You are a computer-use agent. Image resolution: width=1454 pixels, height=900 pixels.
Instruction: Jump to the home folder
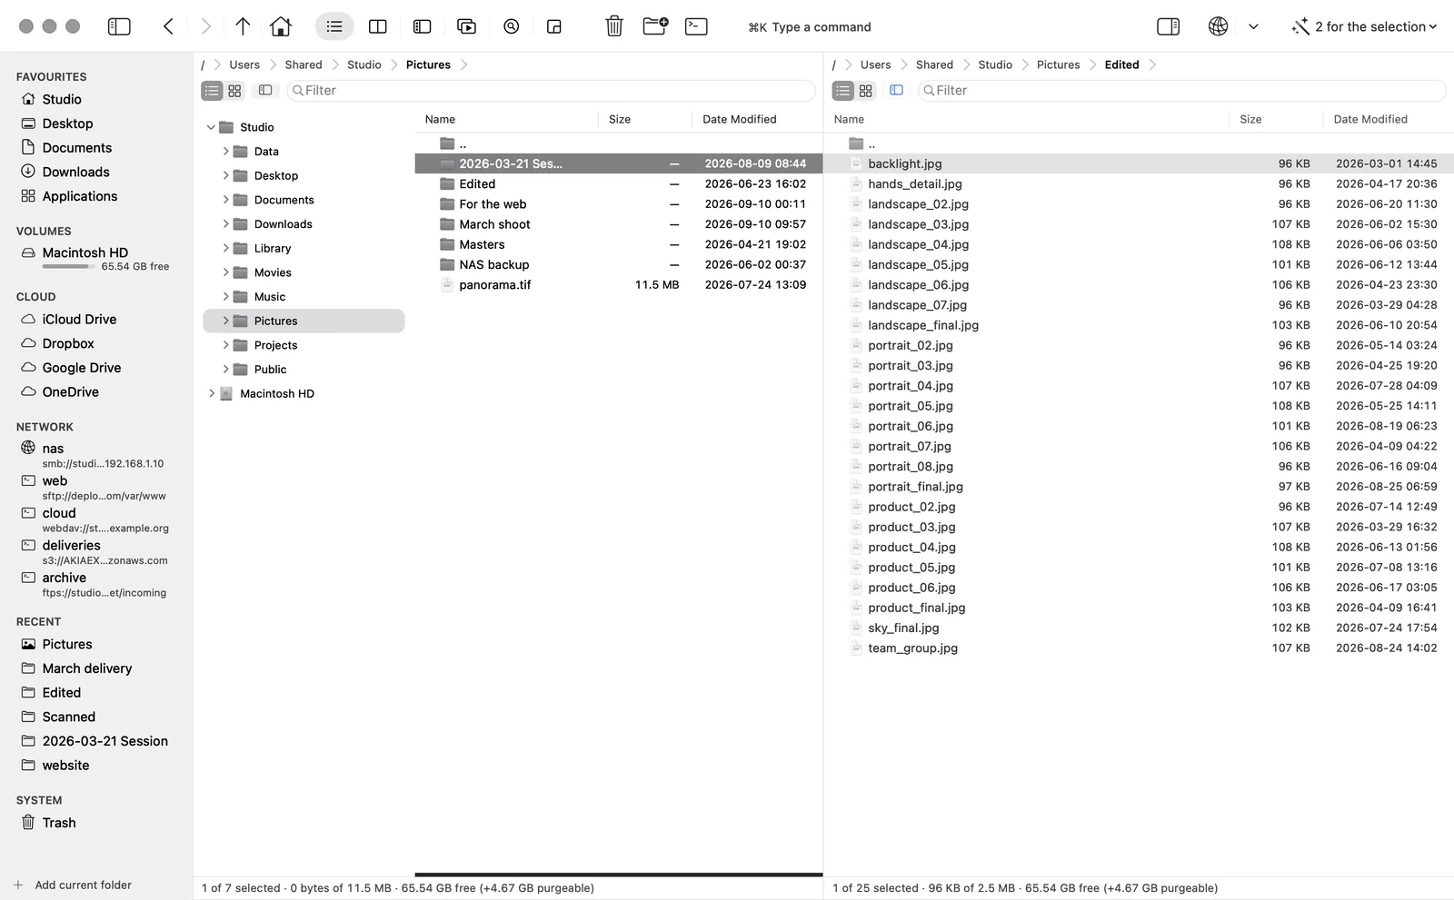[281, 26]
